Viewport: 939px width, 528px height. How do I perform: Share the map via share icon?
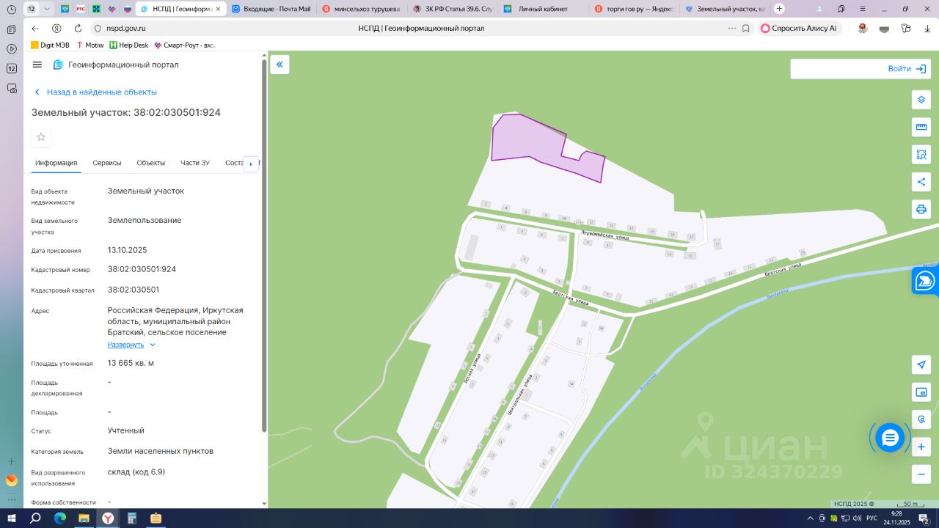[921, 182]
